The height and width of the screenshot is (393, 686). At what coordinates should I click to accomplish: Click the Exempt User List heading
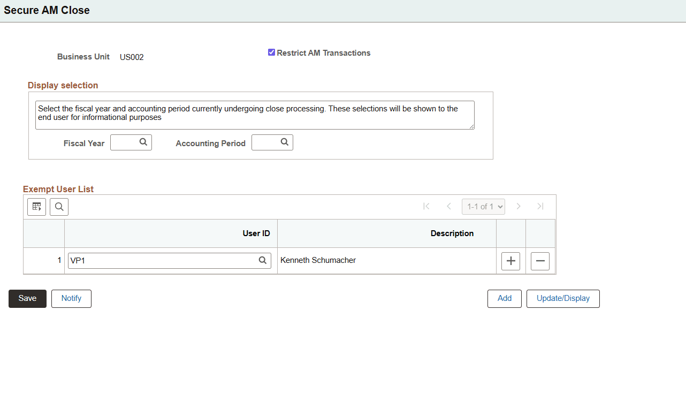(58, 189)
